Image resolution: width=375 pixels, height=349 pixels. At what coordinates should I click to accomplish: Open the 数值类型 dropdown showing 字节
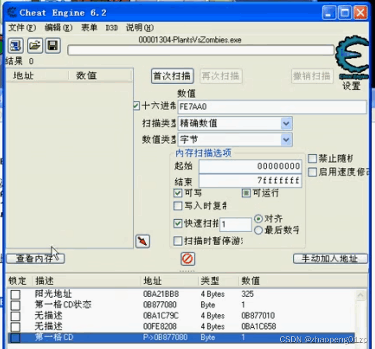[235, 139]
